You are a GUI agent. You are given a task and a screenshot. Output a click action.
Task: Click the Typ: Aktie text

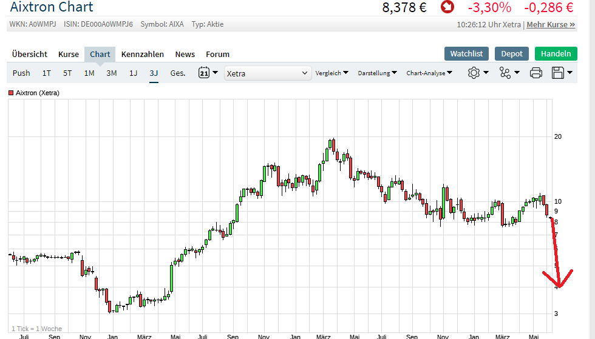click(208, 24)
